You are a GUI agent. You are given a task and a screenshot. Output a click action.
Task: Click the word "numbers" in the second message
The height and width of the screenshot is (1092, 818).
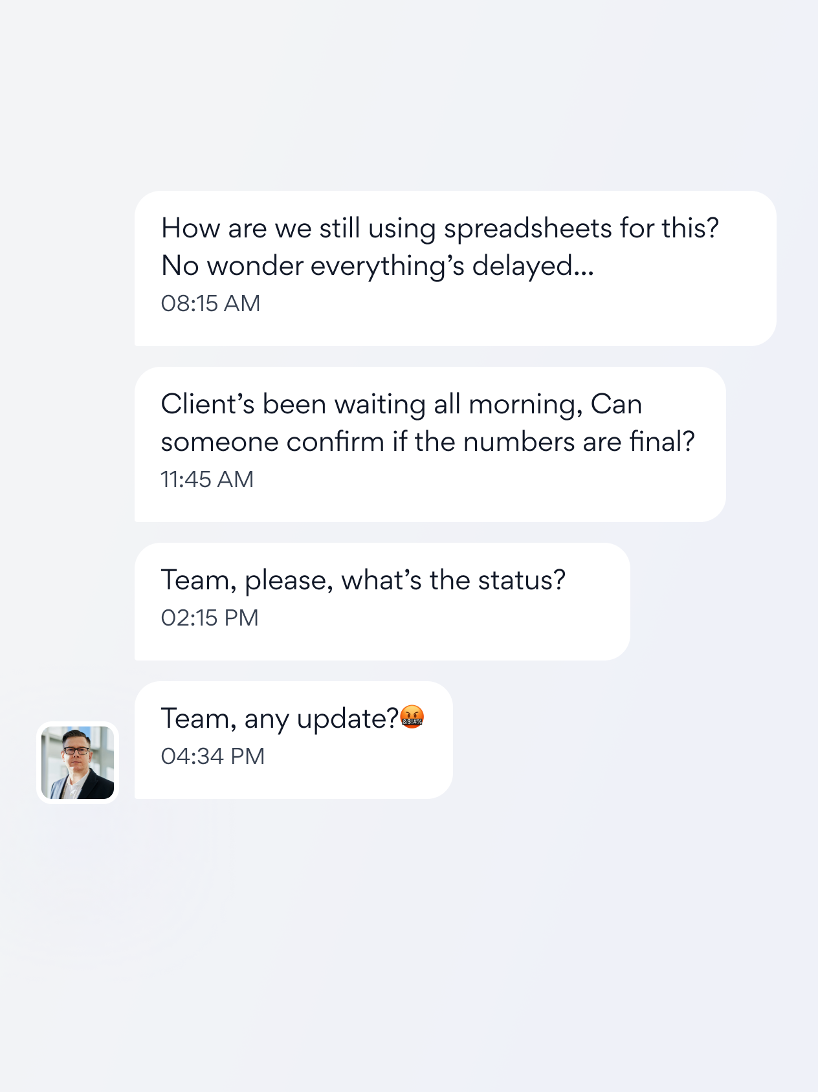[519, 442]
